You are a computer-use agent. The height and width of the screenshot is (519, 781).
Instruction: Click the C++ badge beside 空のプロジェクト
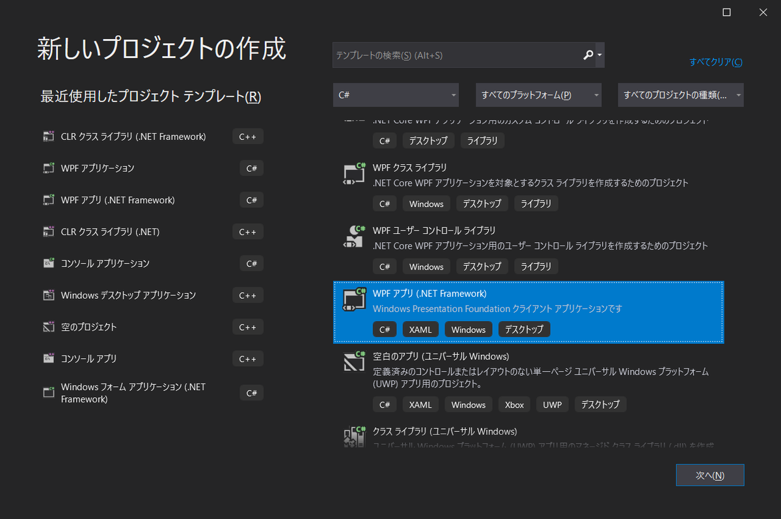(x=248, y=327)
